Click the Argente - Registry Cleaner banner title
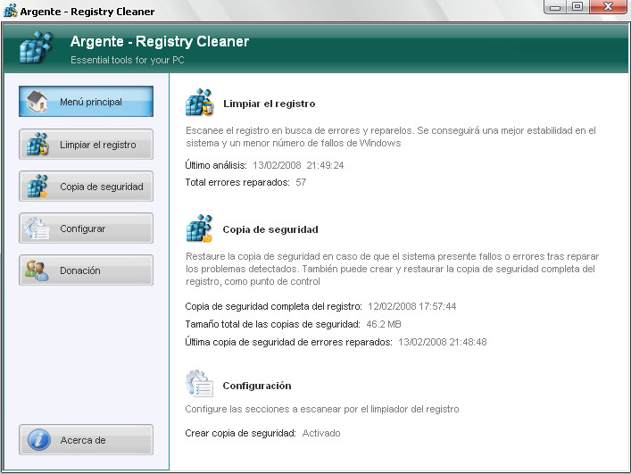The width and height of the screenshot is (631, 474). tap(160, 41)
